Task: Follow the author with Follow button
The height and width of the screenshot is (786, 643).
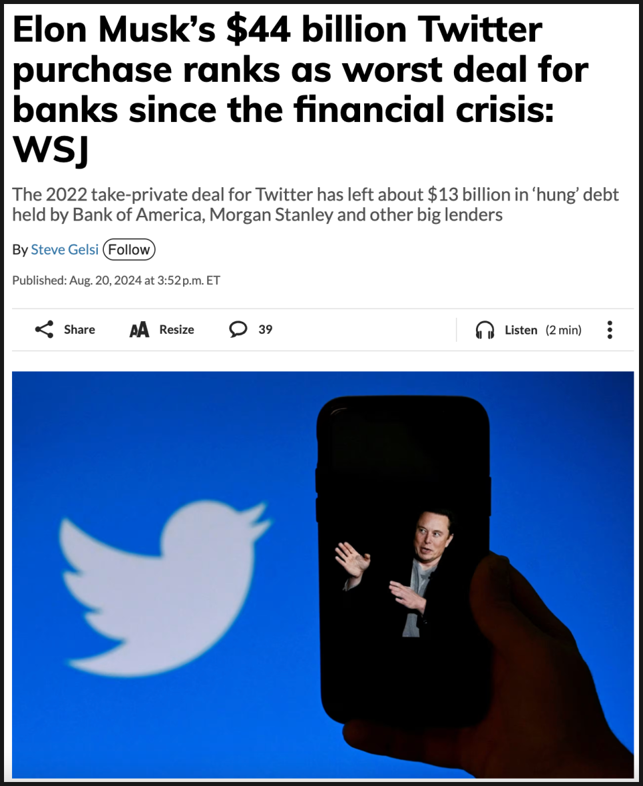Action: [129, 250]
